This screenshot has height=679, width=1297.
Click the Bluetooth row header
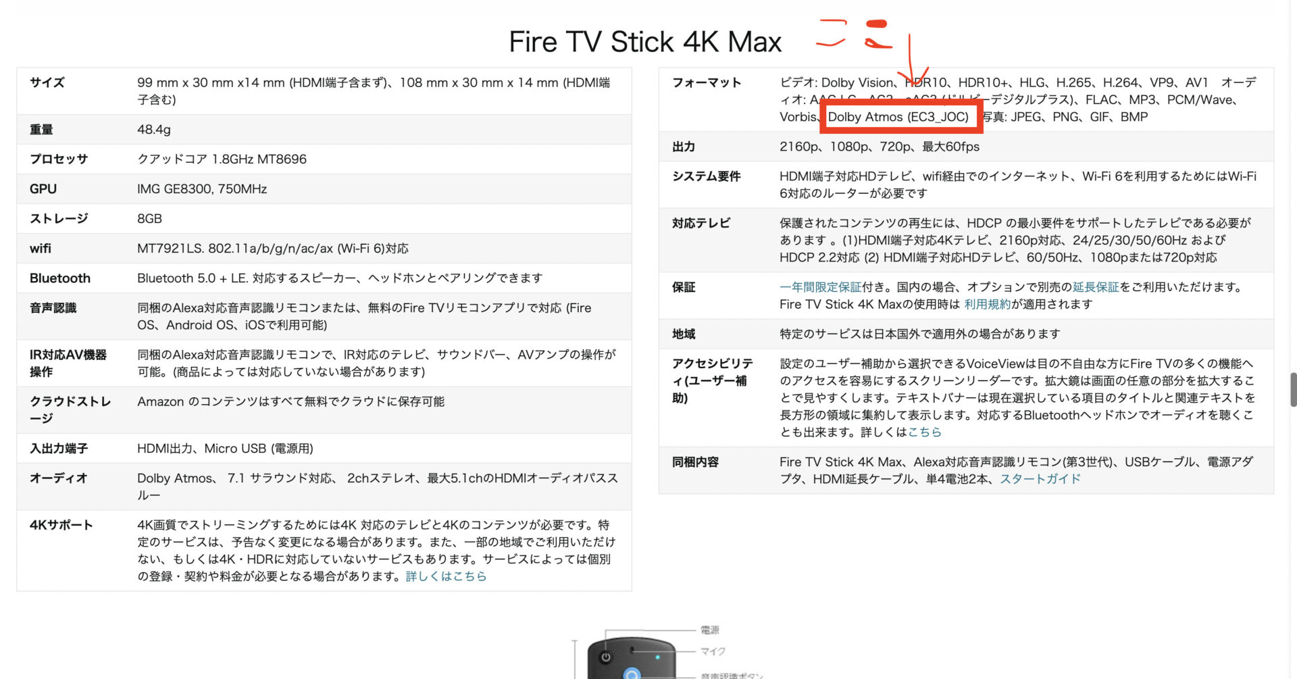point(60,278)
